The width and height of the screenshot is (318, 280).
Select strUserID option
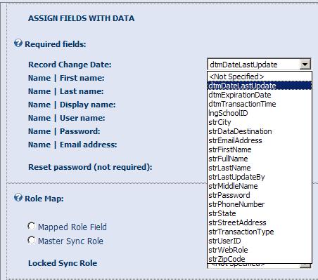260,241
